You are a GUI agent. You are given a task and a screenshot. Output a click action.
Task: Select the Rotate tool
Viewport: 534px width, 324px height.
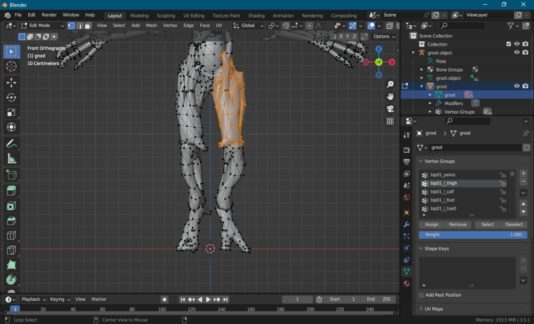tap(11, 97)
